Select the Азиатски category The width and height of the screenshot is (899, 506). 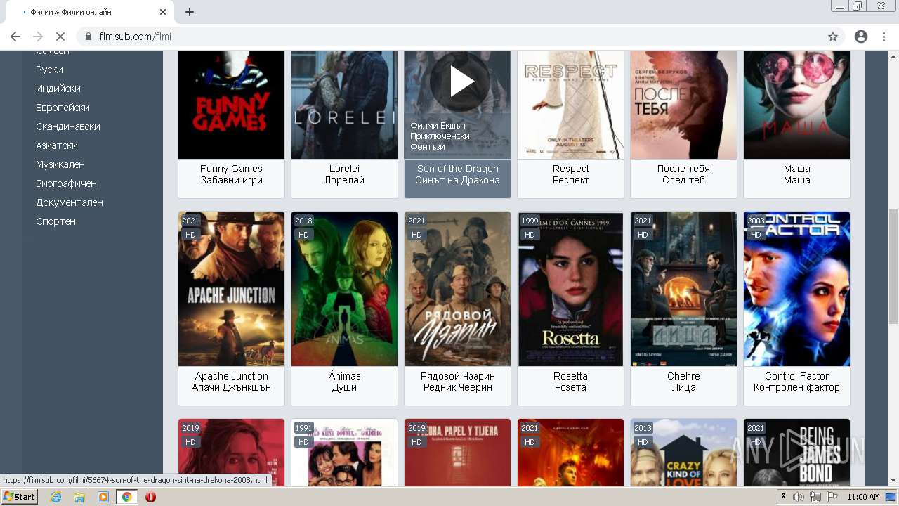(57, 145)
